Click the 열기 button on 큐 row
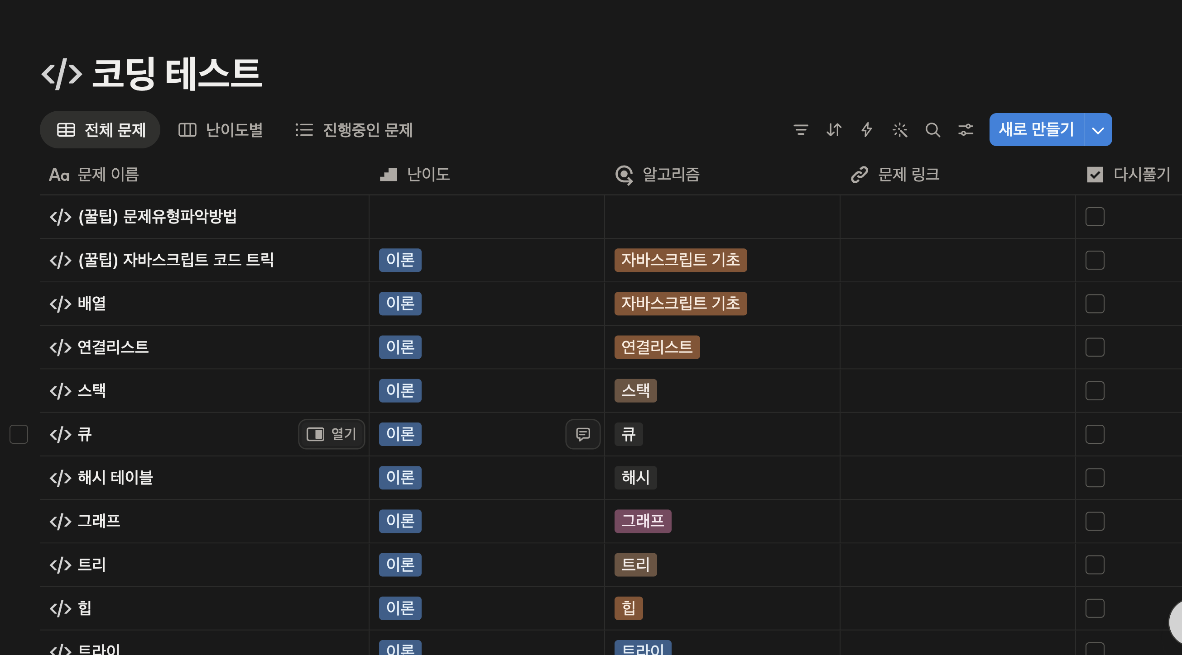The image size is (1182, 655). (332, 434)
